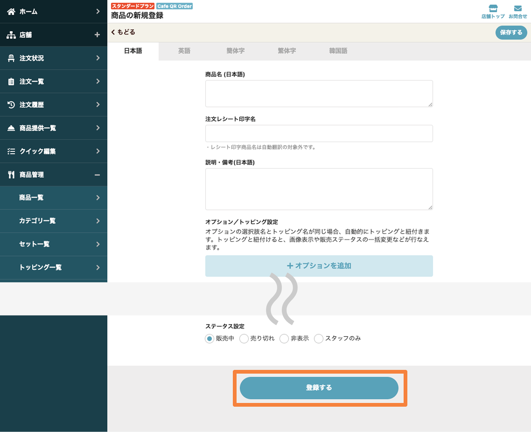The image size is (531, 432).
Task: Open お問合せ envelope icon
Action: (518, 8)
